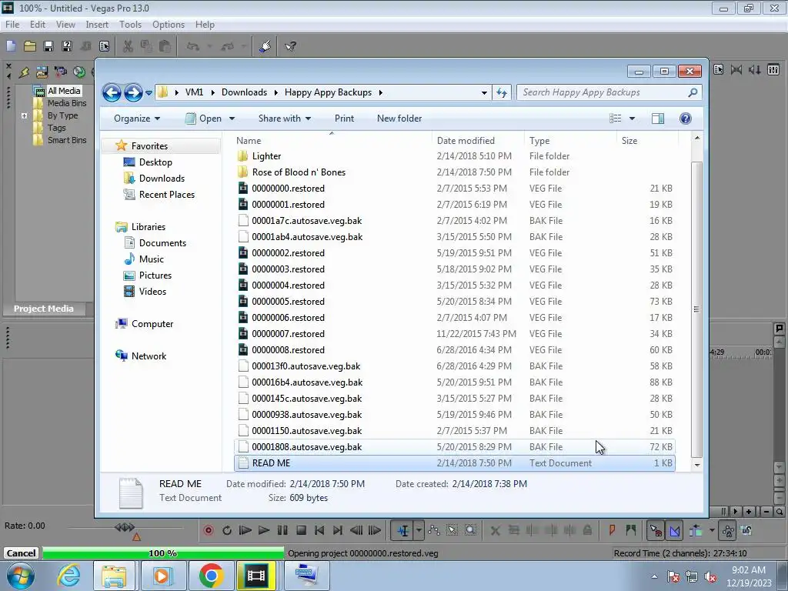The height and width of the screenshot is (591, 788).
Task: Click Go to Start in transport bar
Action: (x=319, y=530)
